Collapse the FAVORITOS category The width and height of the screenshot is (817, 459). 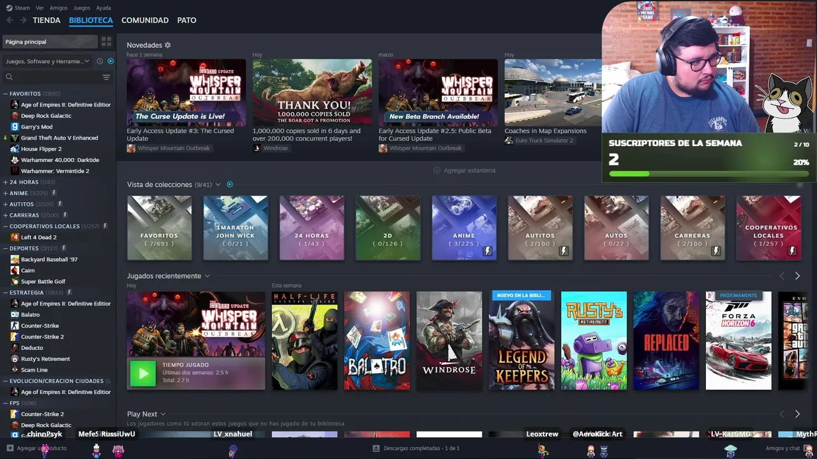coord(5,94)
